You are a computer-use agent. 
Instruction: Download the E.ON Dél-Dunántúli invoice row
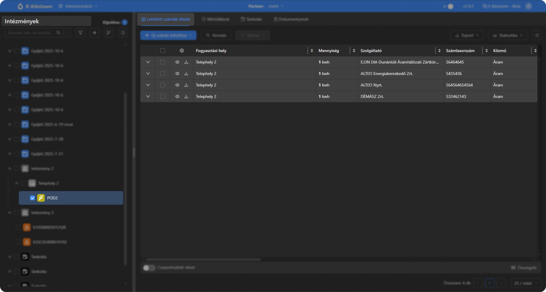point(186,62)
